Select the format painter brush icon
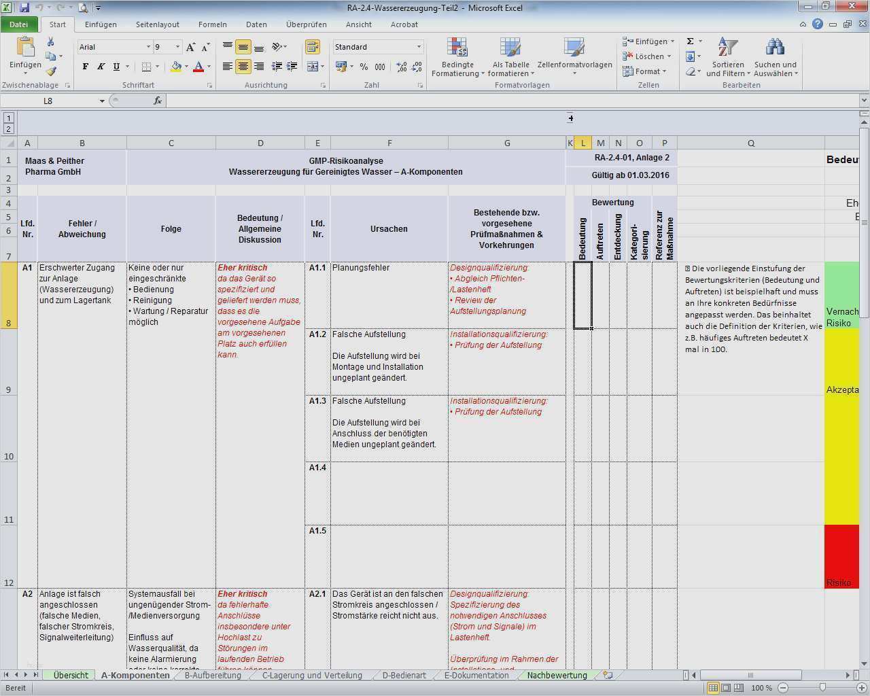870x696 pixels. [x=51, y=71]
